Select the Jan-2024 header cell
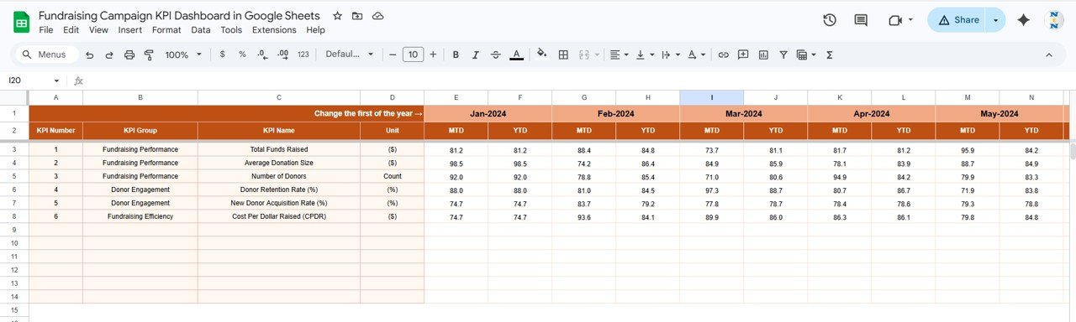Image resolution: width=1076 pixels, height=322 pixels. 488,113
